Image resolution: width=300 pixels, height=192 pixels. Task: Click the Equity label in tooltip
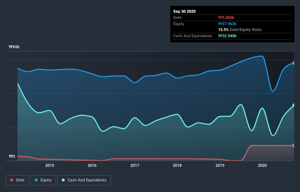pyautogui.click(x=179, y=24)
